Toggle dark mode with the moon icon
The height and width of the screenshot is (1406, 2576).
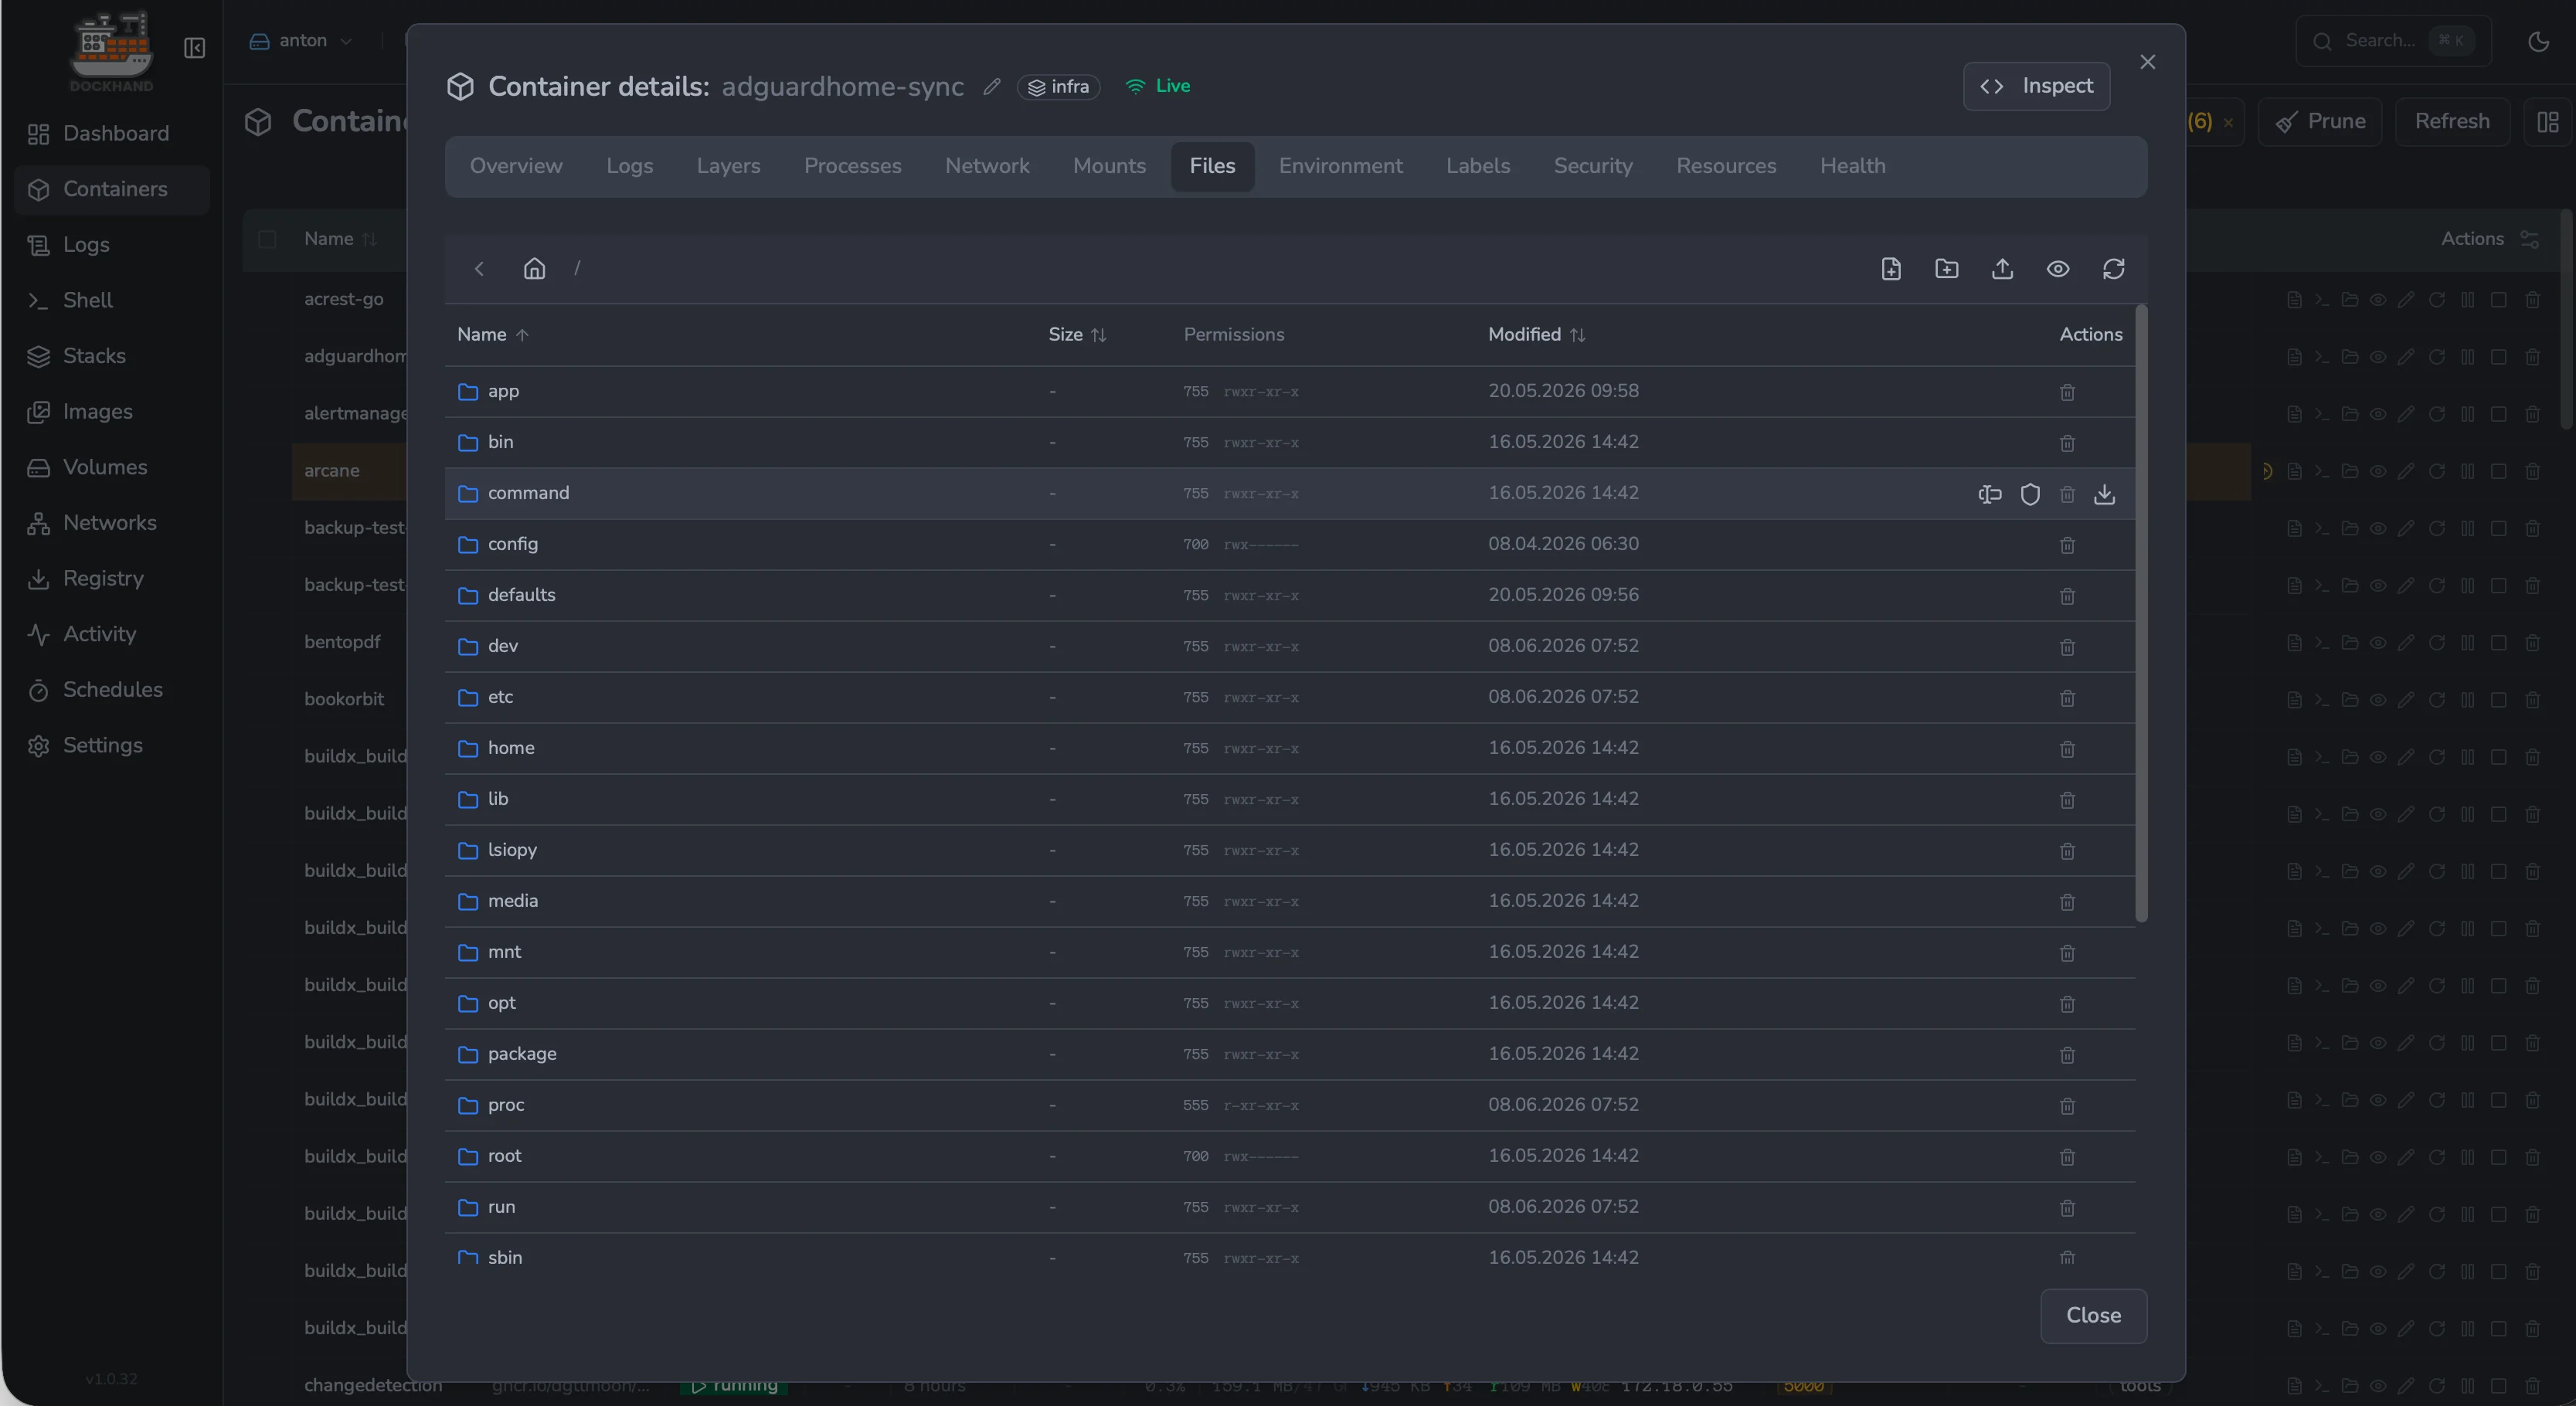pos(2538,41)
